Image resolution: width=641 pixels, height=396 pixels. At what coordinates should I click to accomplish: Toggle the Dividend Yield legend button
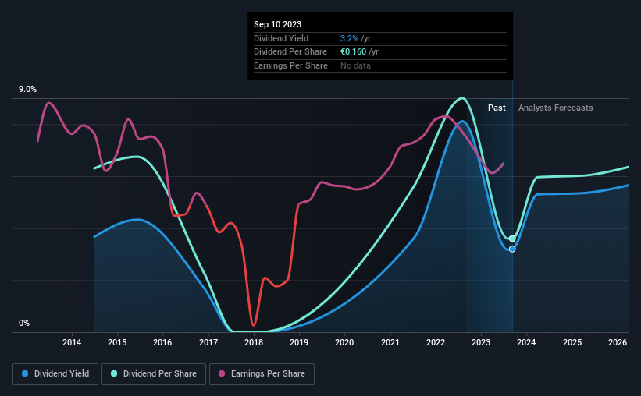(55, 374)
